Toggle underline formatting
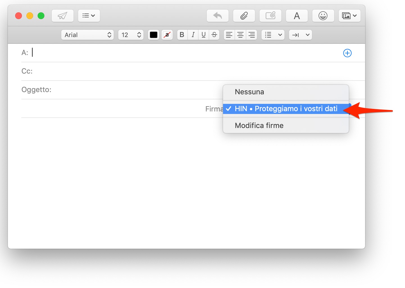405x288 pixels. click(x=204, y=35)
